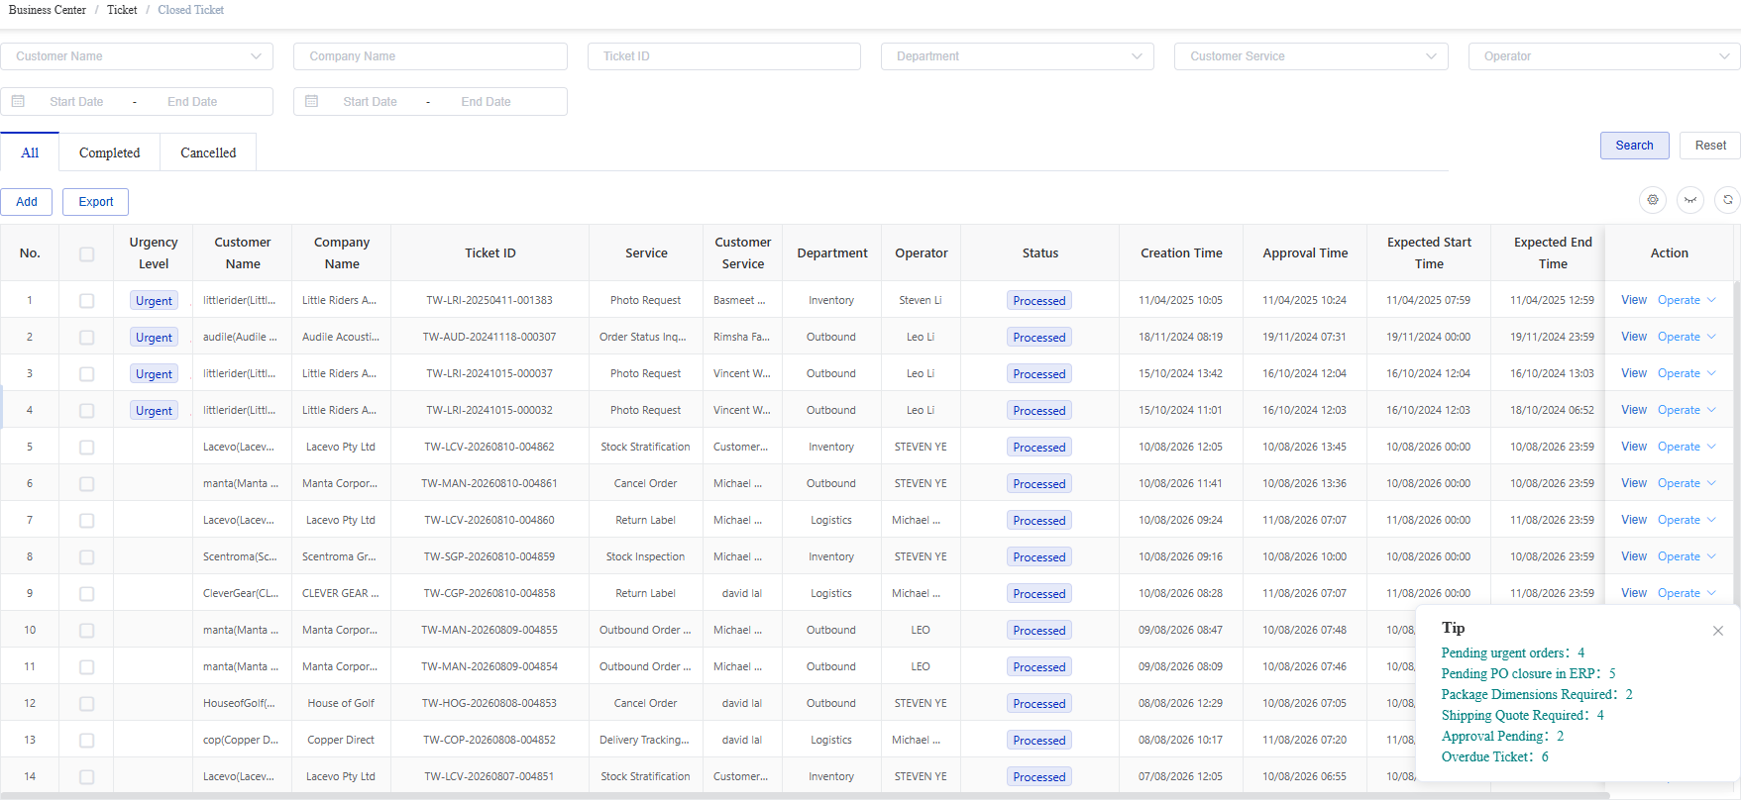Refresh the ticket table icon
1741x803 pixels.
(x=1728, y=200)
